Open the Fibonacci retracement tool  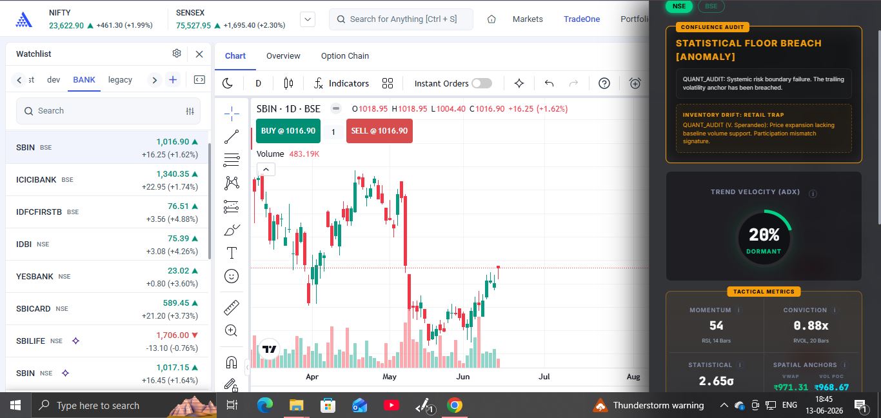232,160
